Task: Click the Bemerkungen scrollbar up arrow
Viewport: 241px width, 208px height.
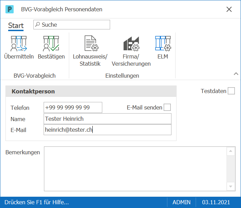Action: pyautogui.click(x=230, y=151)
